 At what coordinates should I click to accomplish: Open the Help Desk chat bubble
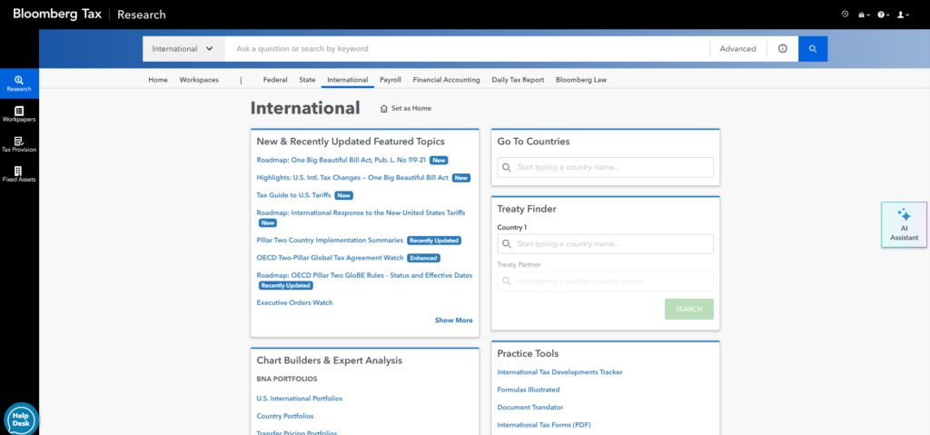(x=21, y=419)
